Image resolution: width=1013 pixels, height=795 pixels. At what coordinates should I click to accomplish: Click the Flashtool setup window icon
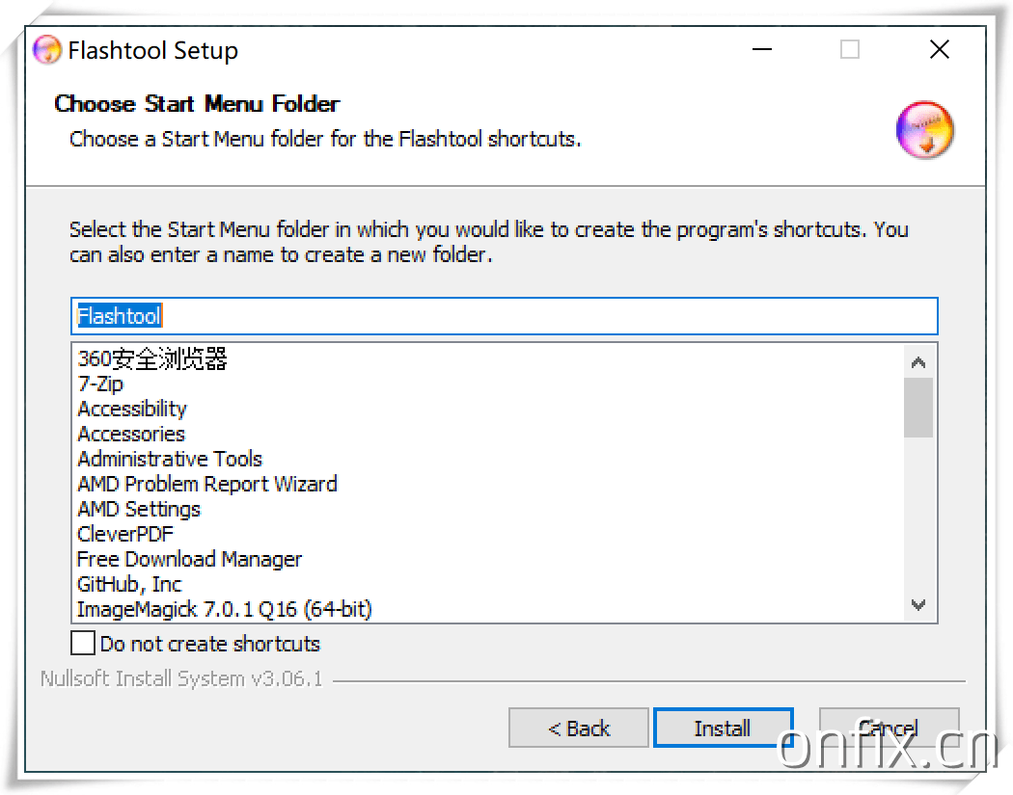(x=47, y=49)
